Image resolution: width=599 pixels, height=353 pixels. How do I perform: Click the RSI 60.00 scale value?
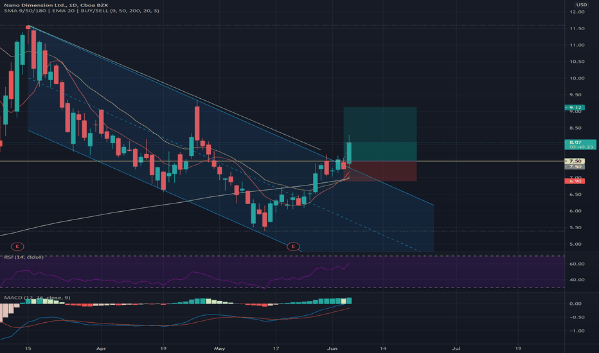click(x=577, y=264)
